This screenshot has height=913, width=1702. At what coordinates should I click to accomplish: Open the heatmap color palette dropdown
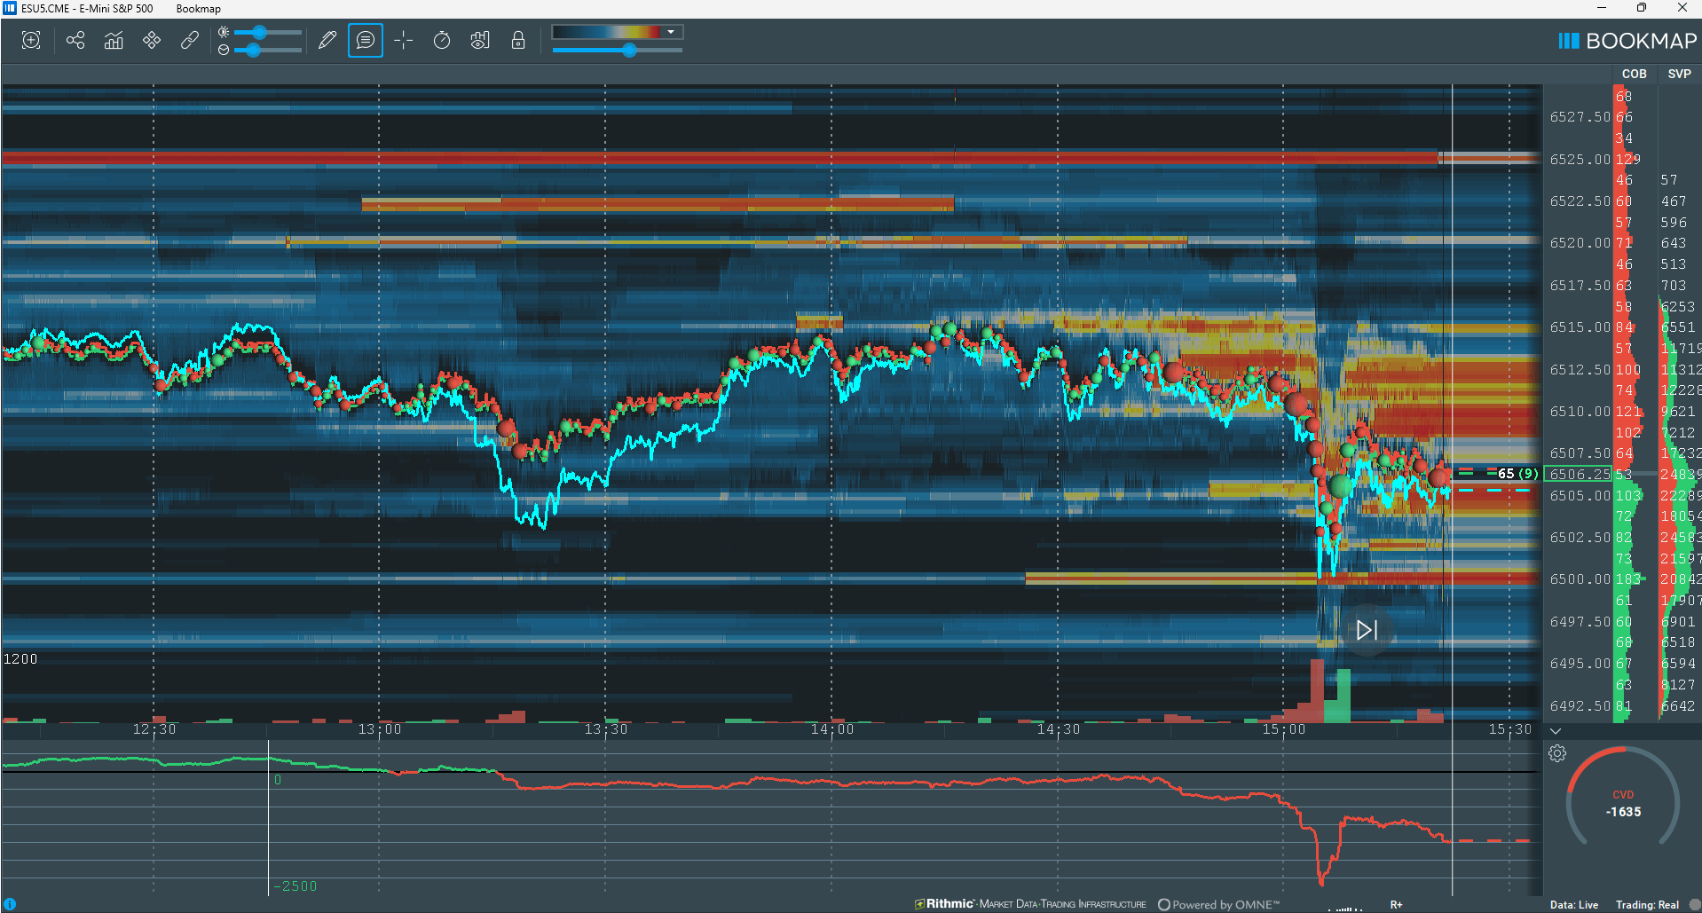click(x=672, y=32)
